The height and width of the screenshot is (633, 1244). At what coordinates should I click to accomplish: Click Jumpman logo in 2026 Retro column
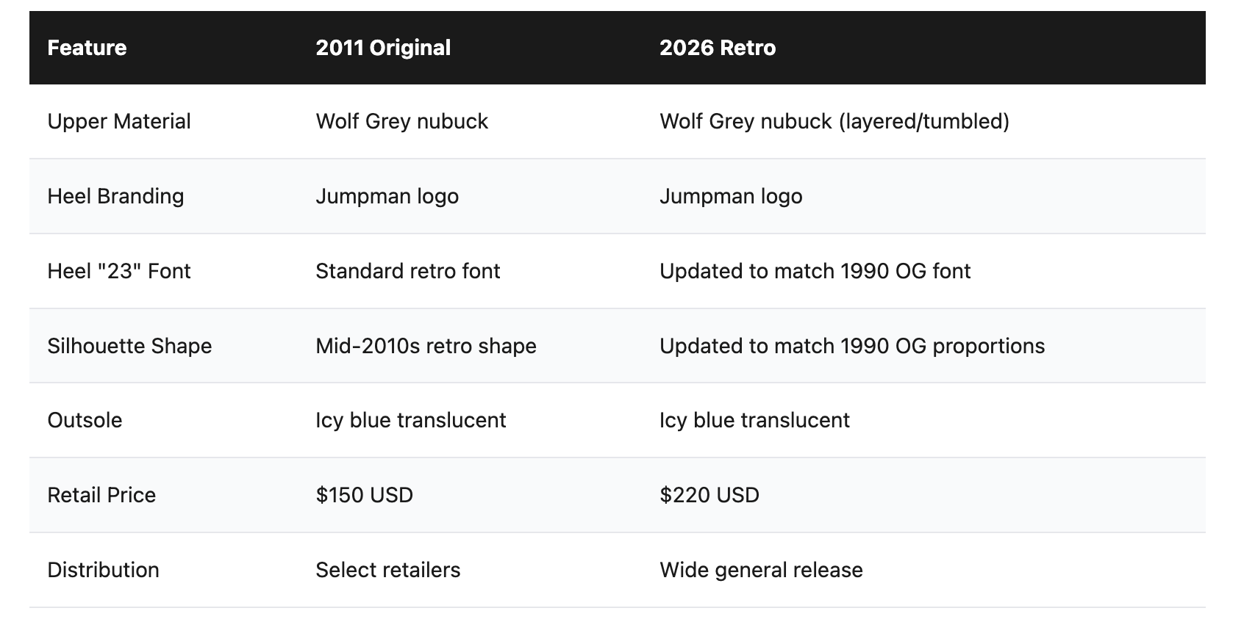point(730,196)
